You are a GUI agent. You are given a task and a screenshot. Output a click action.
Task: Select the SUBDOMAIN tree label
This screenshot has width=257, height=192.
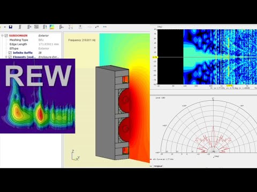[18, 36]
